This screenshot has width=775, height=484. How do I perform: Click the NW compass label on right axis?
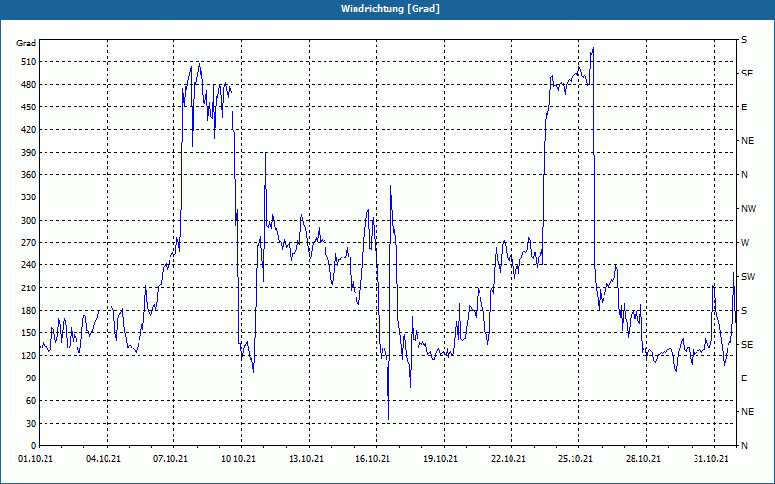748,209
